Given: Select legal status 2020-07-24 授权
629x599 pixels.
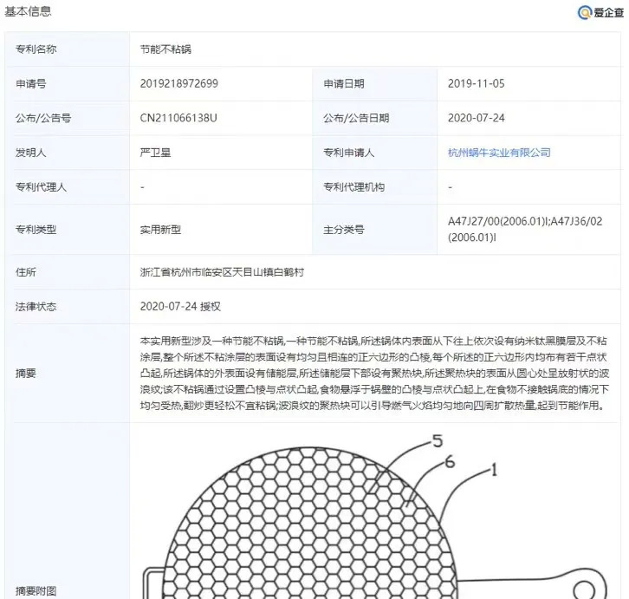Looking at the screenshot, I should pos(180,307).
